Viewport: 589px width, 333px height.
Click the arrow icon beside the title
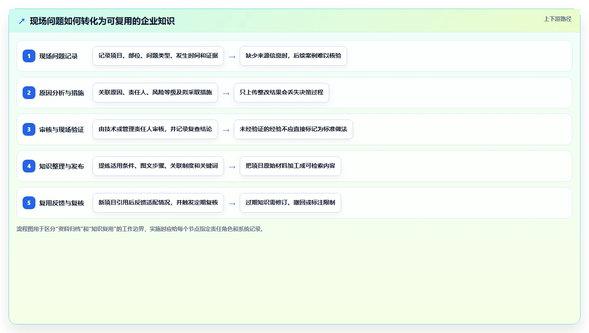(22, 21)
